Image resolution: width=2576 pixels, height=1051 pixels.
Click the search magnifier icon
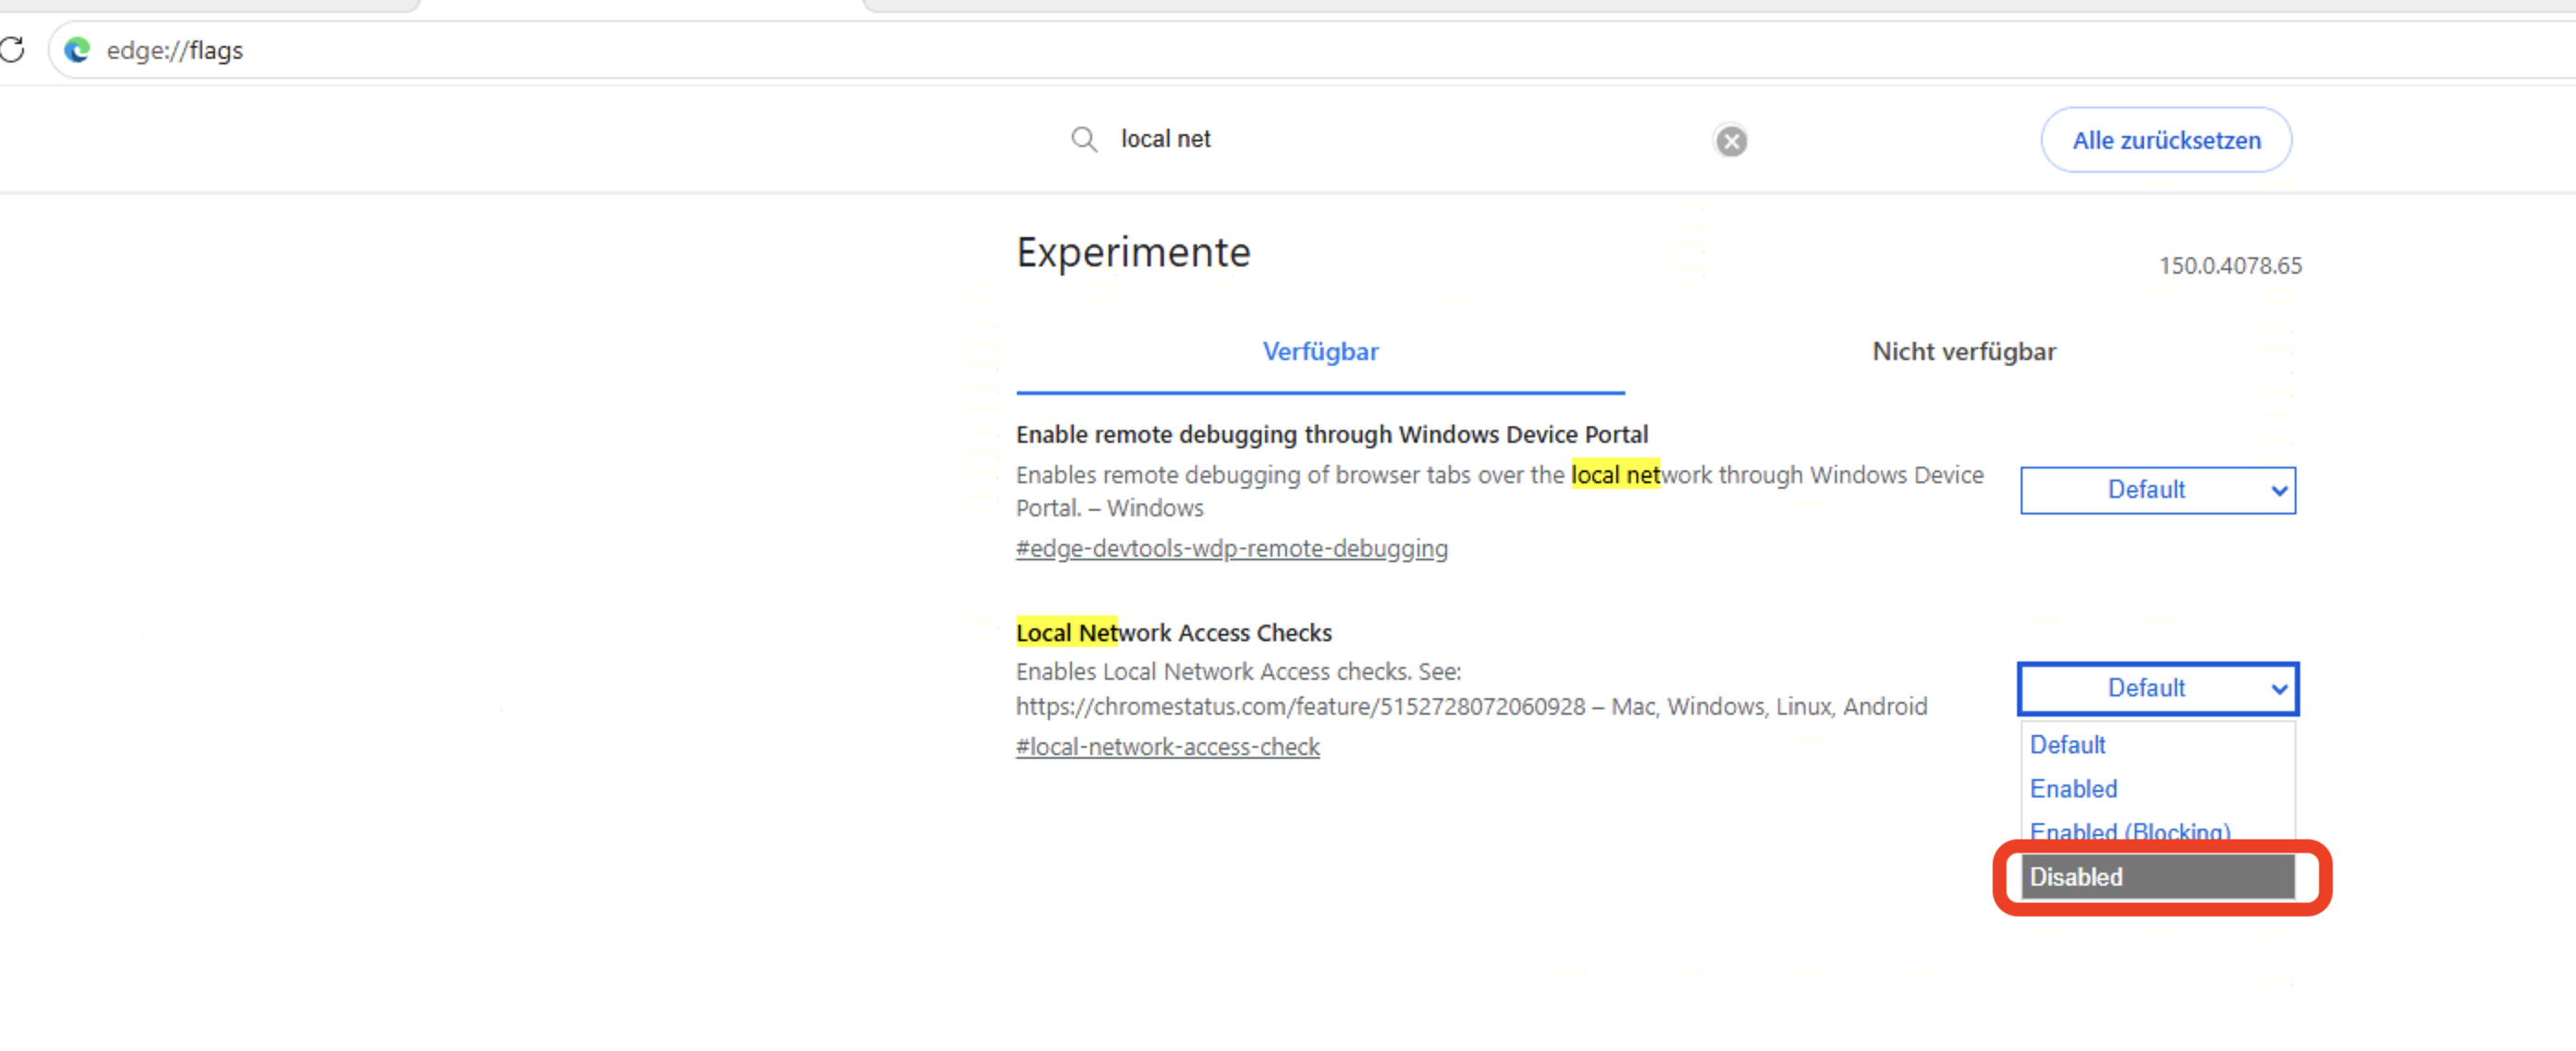[1084, 139]
